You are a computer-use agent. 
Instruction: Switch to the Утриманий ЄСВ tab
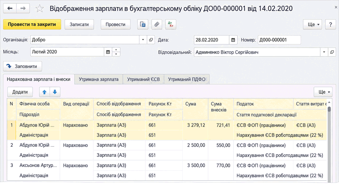coord(143,79)
